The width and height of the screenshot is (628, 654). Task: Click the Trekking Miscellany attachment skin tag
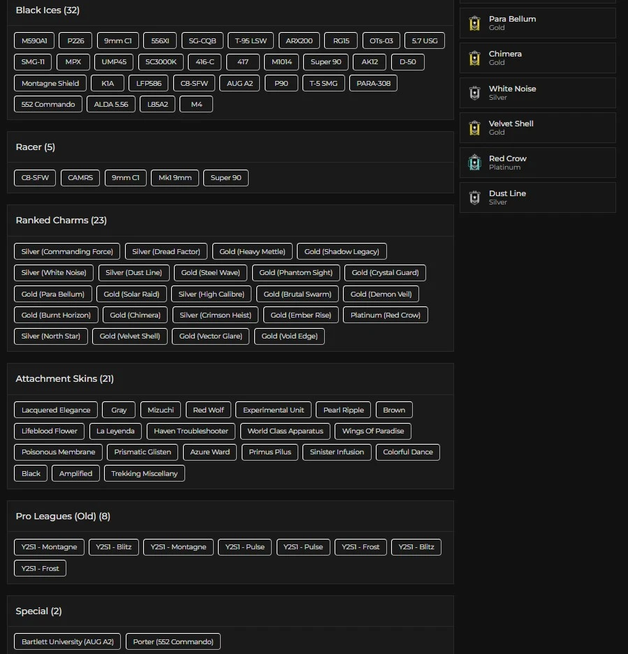145,474
